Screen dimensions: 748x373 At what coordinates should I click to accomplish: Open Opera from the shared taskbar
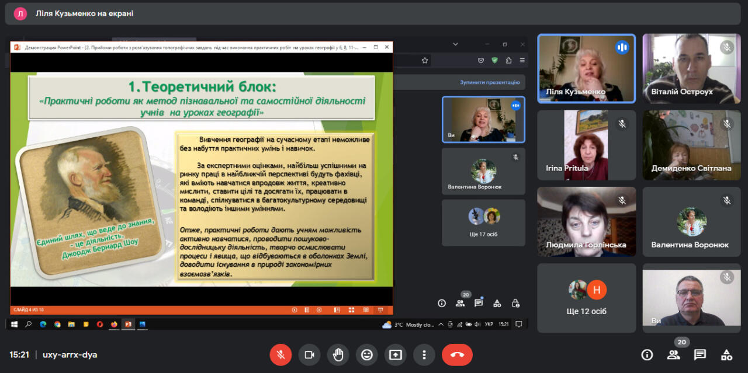coord(100,324)
